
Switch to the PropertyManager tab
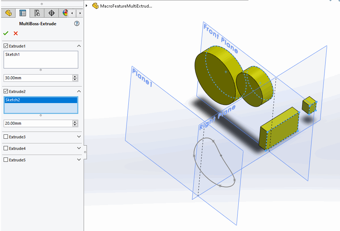[x=23, y=13]
